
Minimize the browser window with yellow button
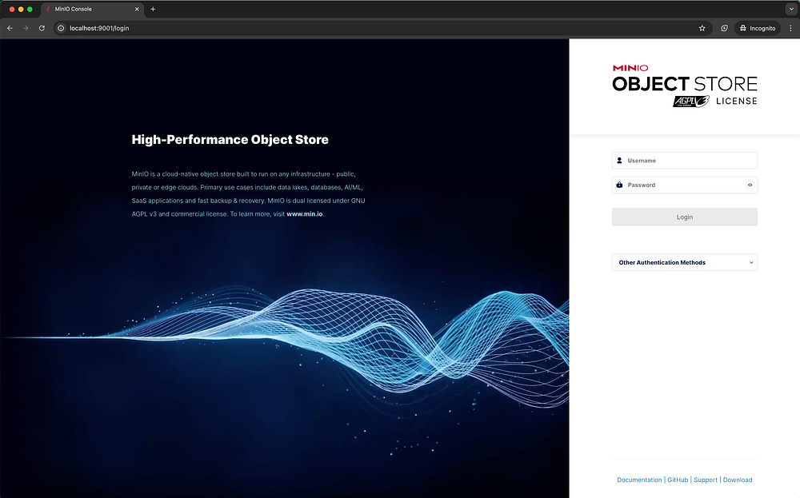coord(21,9)
